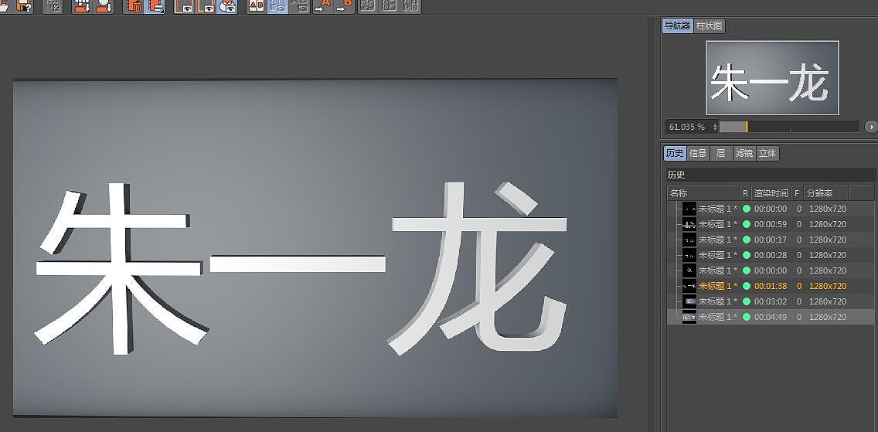Switch to the 导航器 tab
Viewport: 878px width, 432px height.
(678, 26)
